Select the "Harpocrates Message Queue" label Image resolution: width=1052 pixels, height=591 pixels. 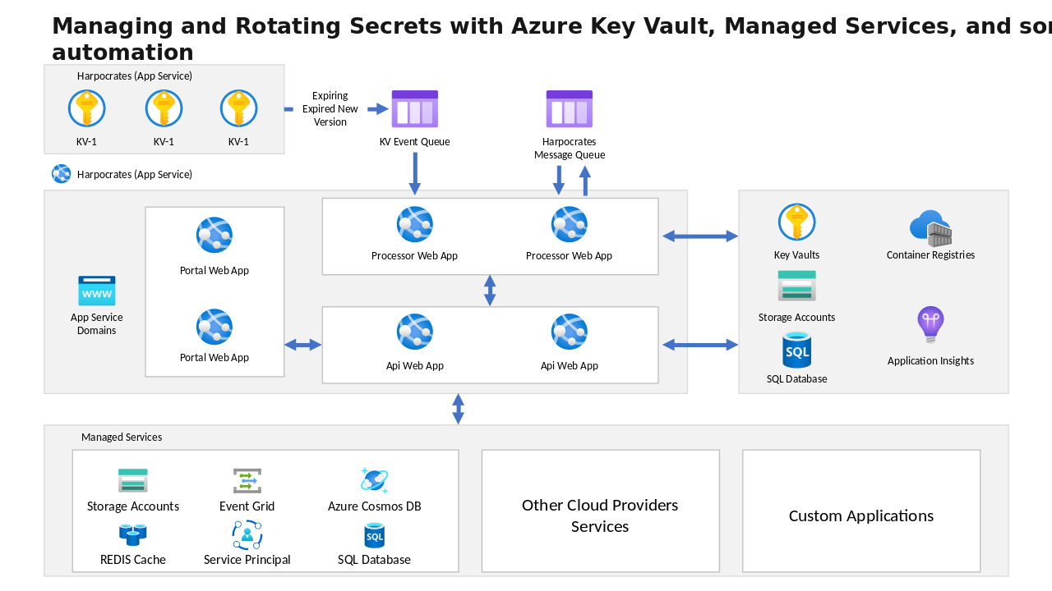[570, 149]
